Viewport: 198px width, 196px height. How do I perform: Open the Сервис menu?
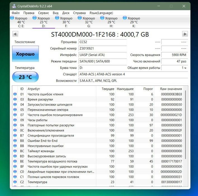coord(43,13)
